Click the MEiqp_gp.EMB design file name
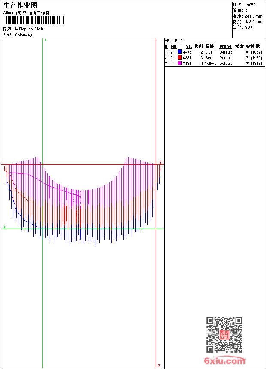This screenshot has height=369, width=266. 29,29
